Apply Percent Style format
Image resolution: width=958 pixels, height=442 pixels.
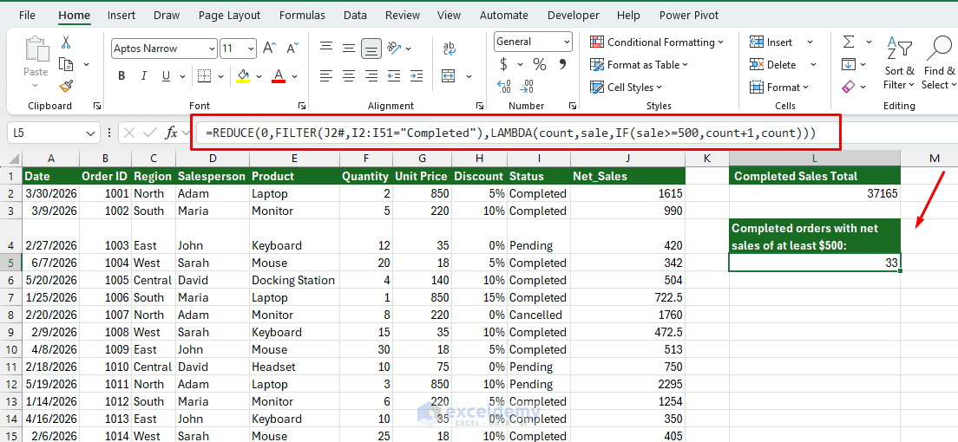click(540, 64)
